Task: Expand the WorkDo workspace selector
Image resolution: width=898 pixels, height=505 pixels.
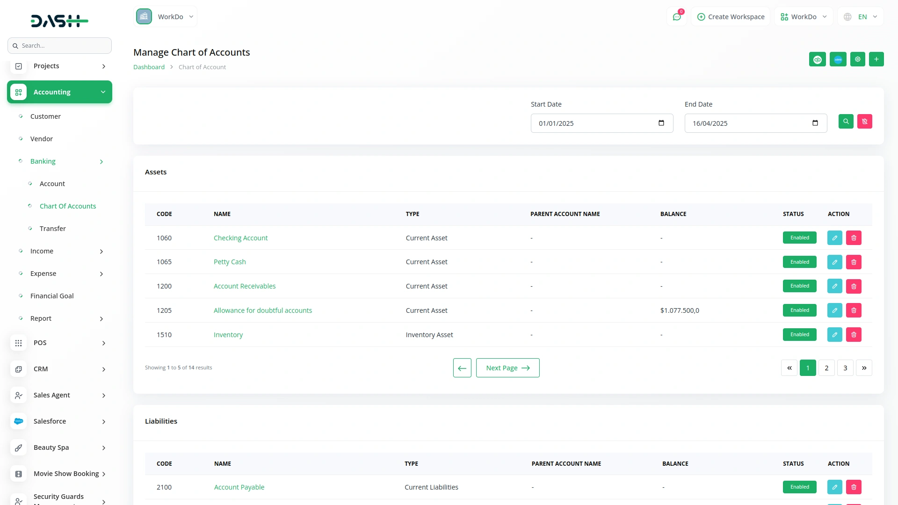Action: (803, 16)
